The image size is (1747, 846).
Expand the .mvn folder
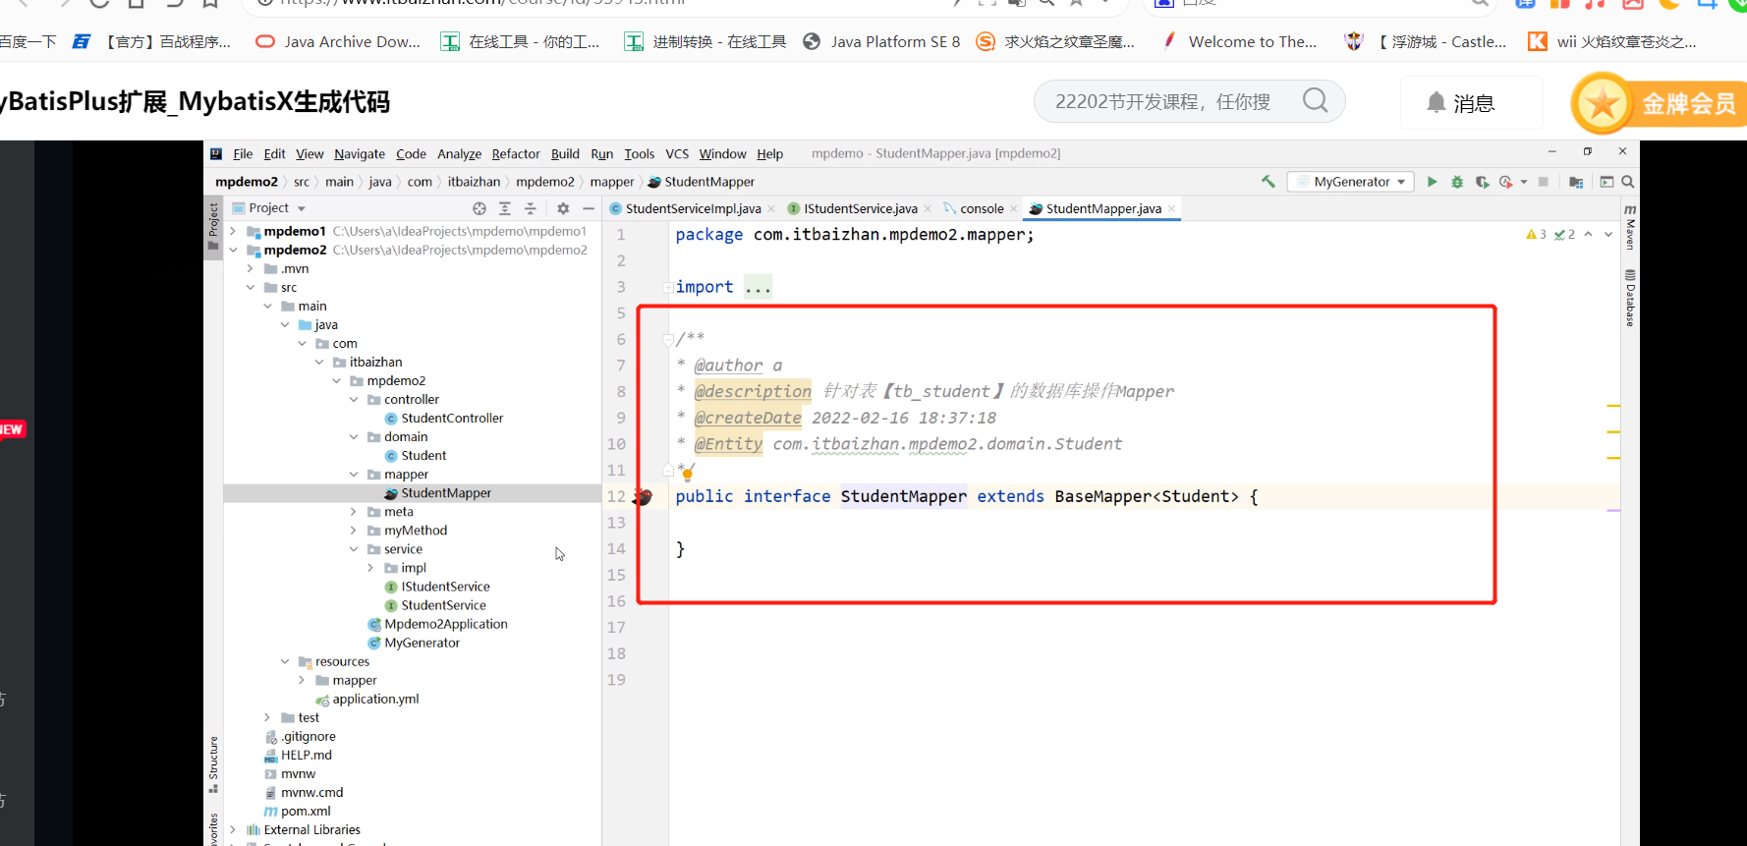click(x=251, y=268)
